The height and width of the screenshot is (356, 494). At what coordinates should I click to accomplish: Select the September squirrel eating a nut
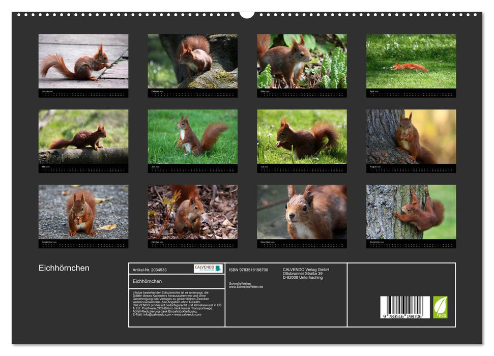pyautogui.click(x=81, y=214)
